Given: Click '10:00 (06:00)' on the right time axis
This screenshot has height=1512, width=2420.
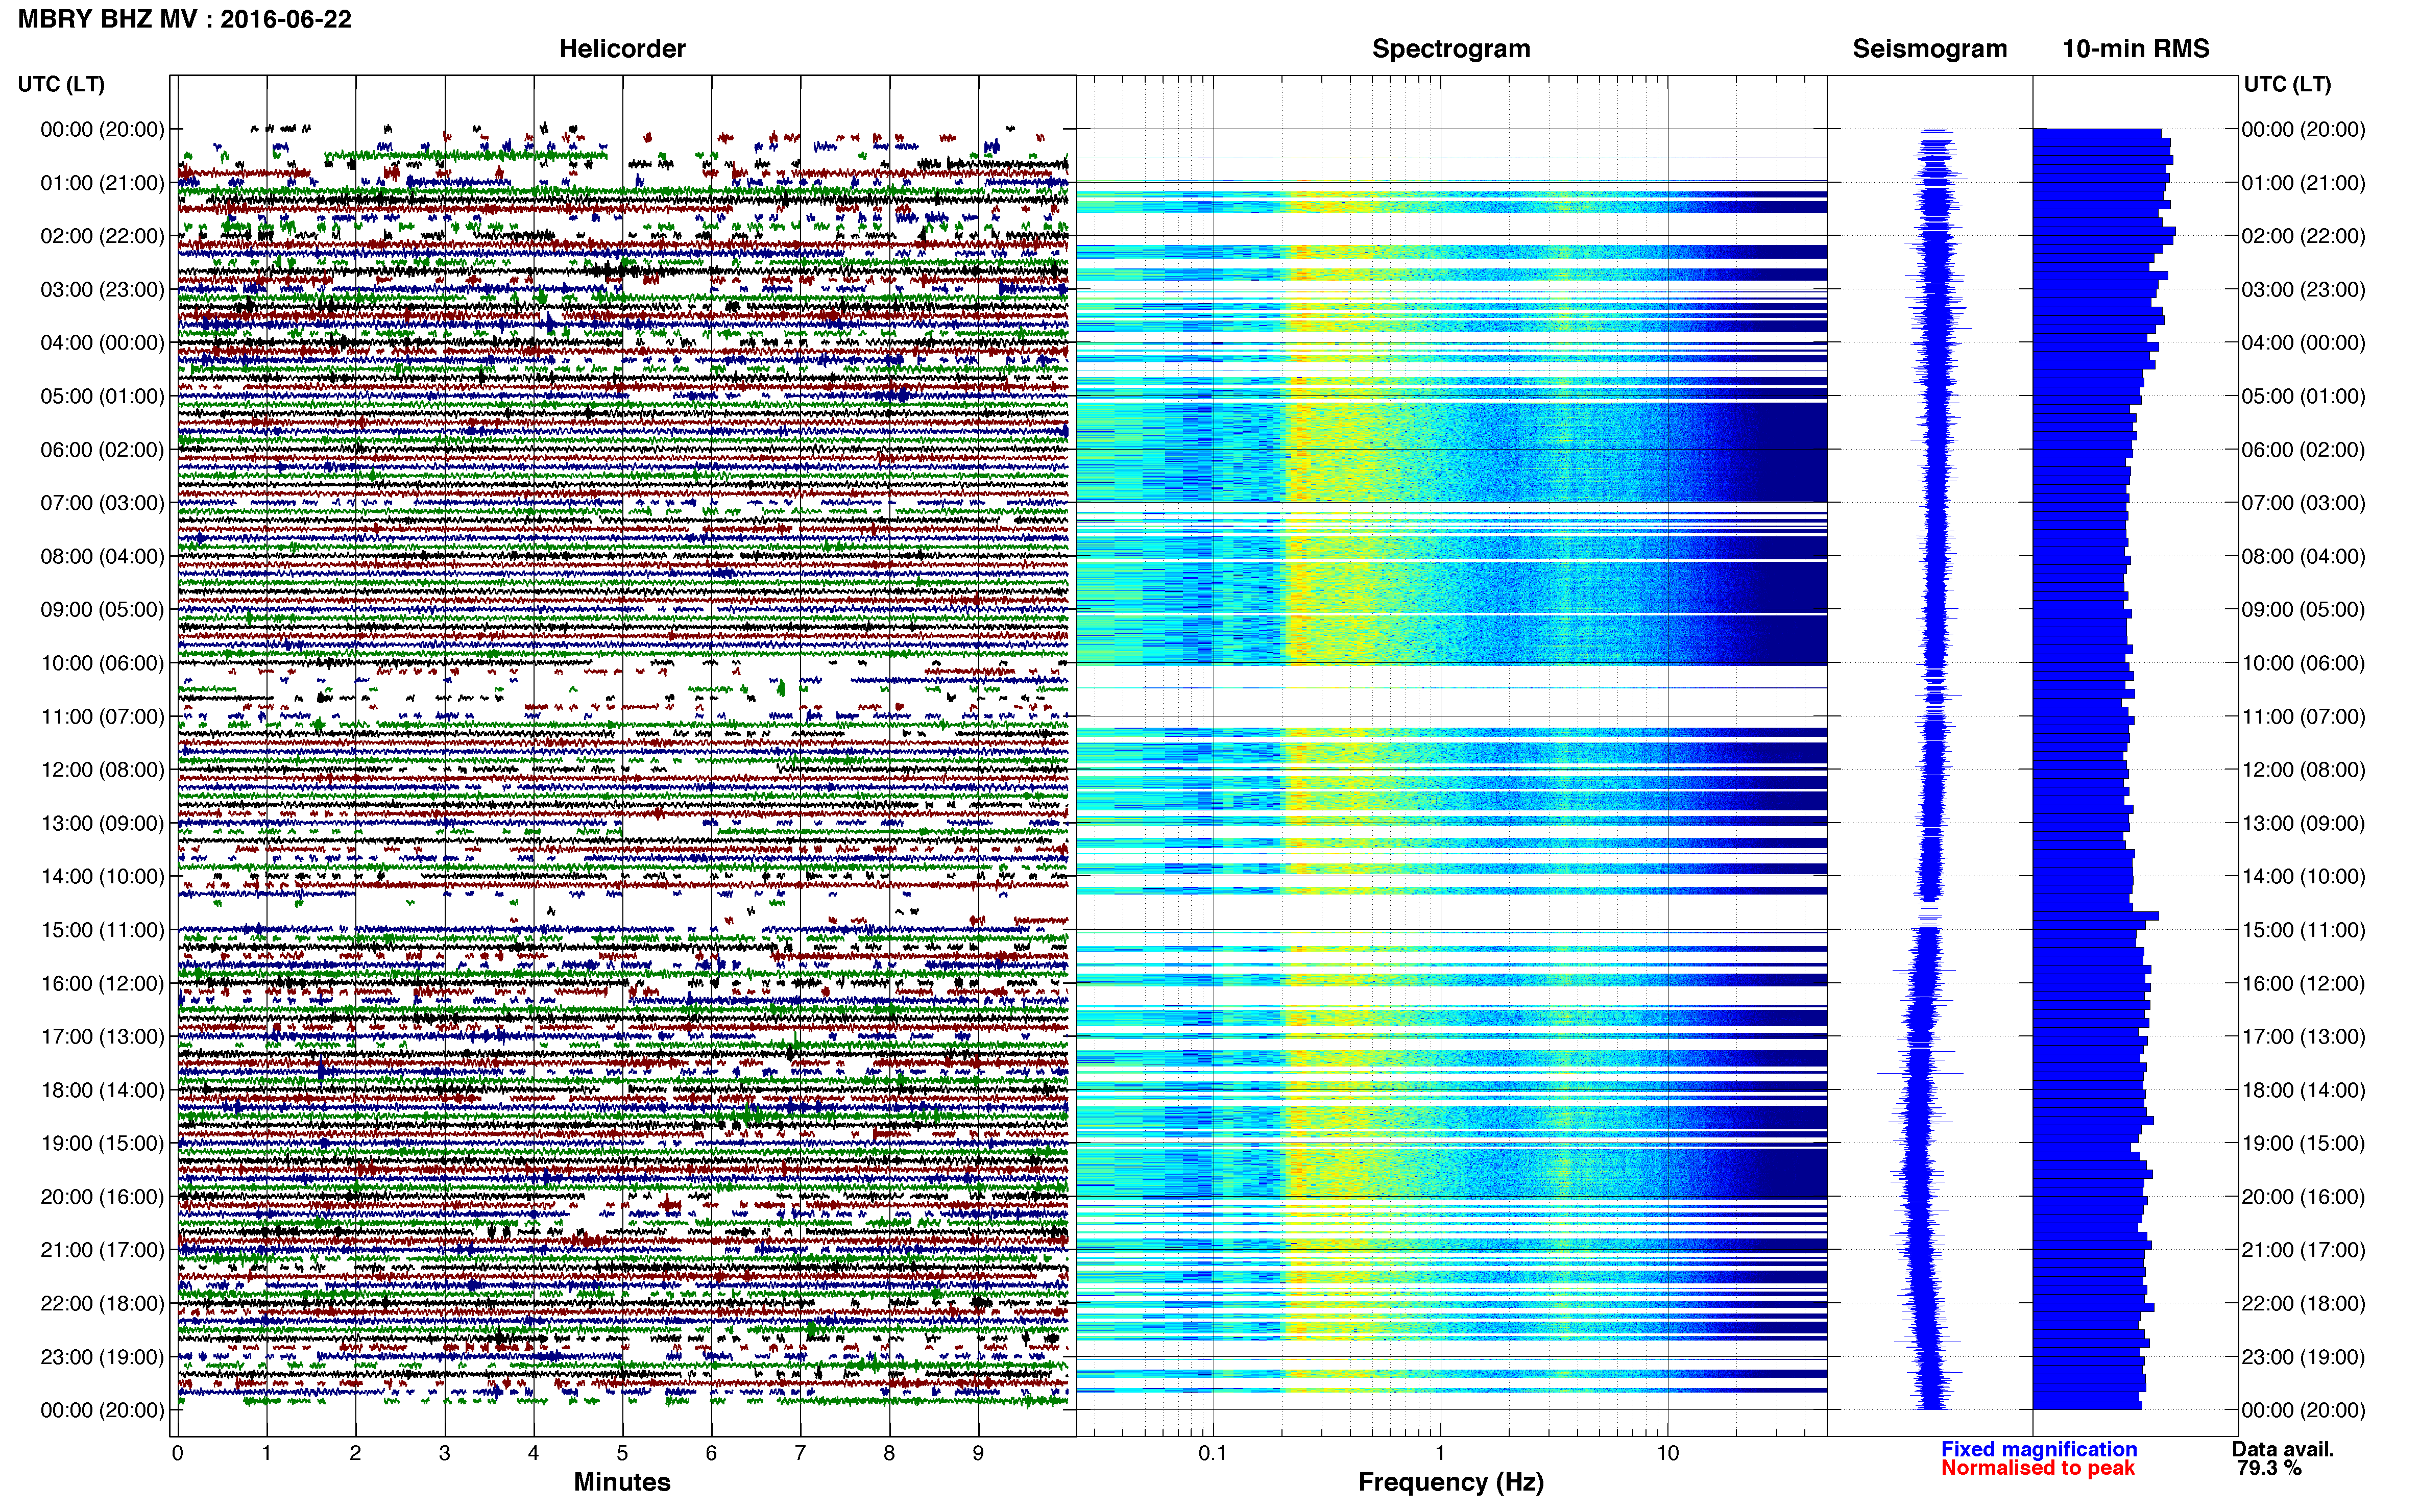Looking at the screenshot, I should point(2303,663).
